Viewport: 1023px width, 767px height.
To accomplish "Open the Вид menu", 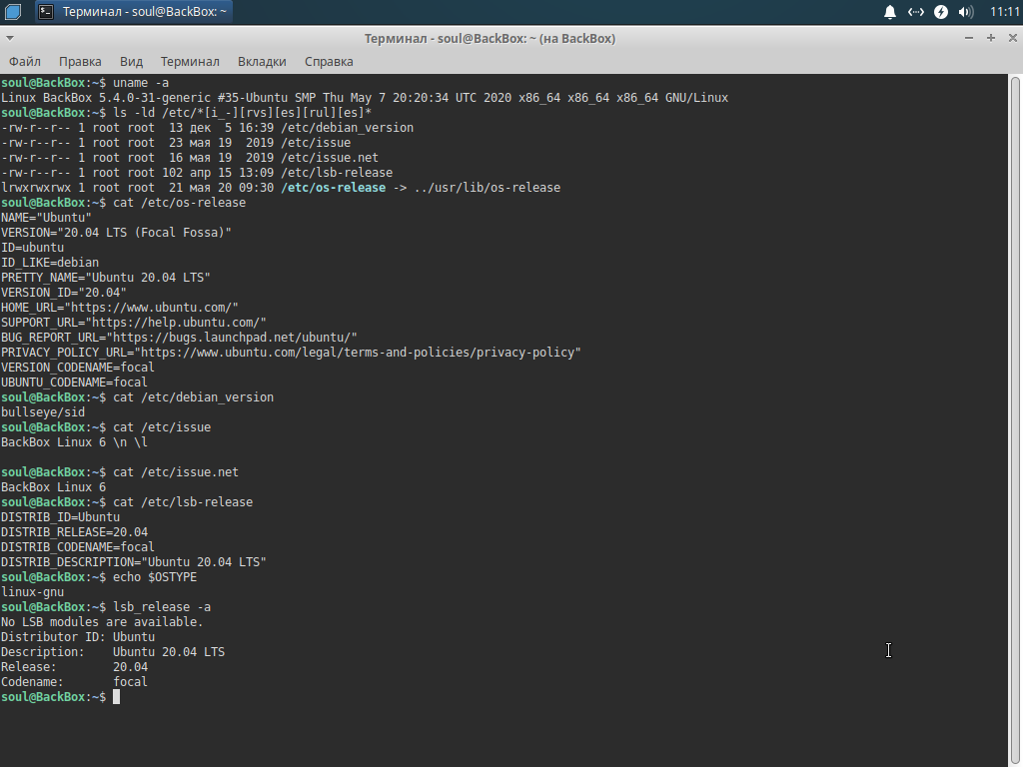I will click(131, 61).
